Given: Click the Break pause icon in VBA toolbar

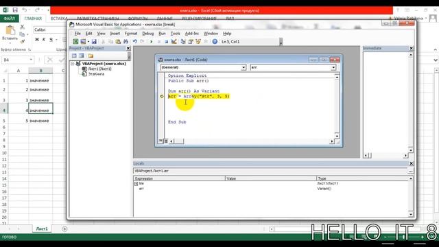Looking at the screenshot, I should click(158, 41).
